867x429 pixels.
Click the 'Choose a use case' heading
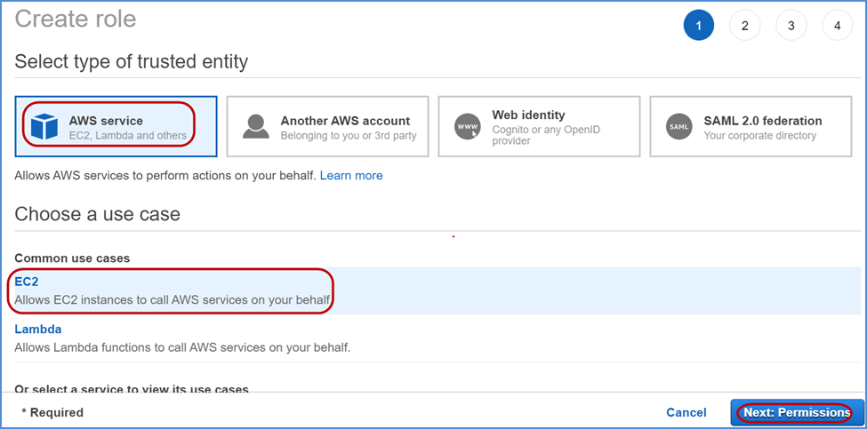[97, 214]
